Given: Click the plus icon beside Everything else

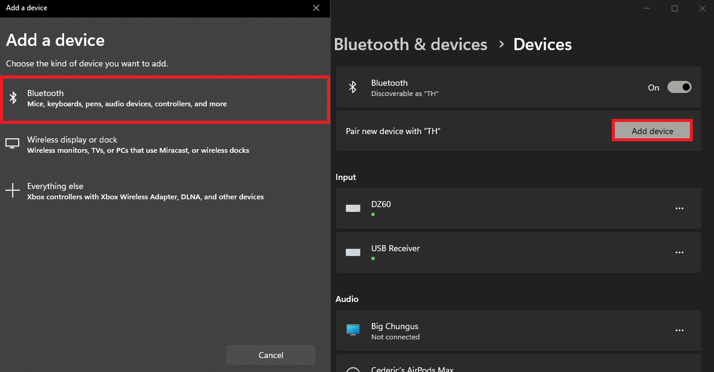Looking at the screenshot, I should (13, 191).
